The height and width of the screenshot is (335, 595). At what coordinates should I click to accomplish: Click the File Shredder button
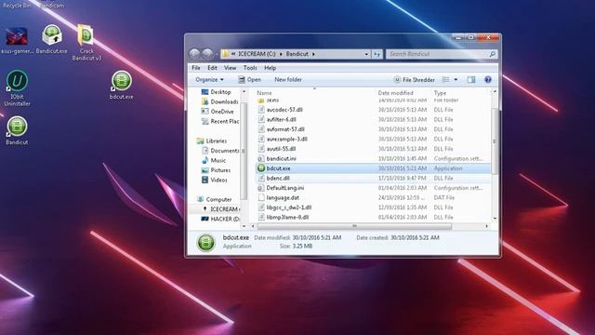tap(415, 80)
